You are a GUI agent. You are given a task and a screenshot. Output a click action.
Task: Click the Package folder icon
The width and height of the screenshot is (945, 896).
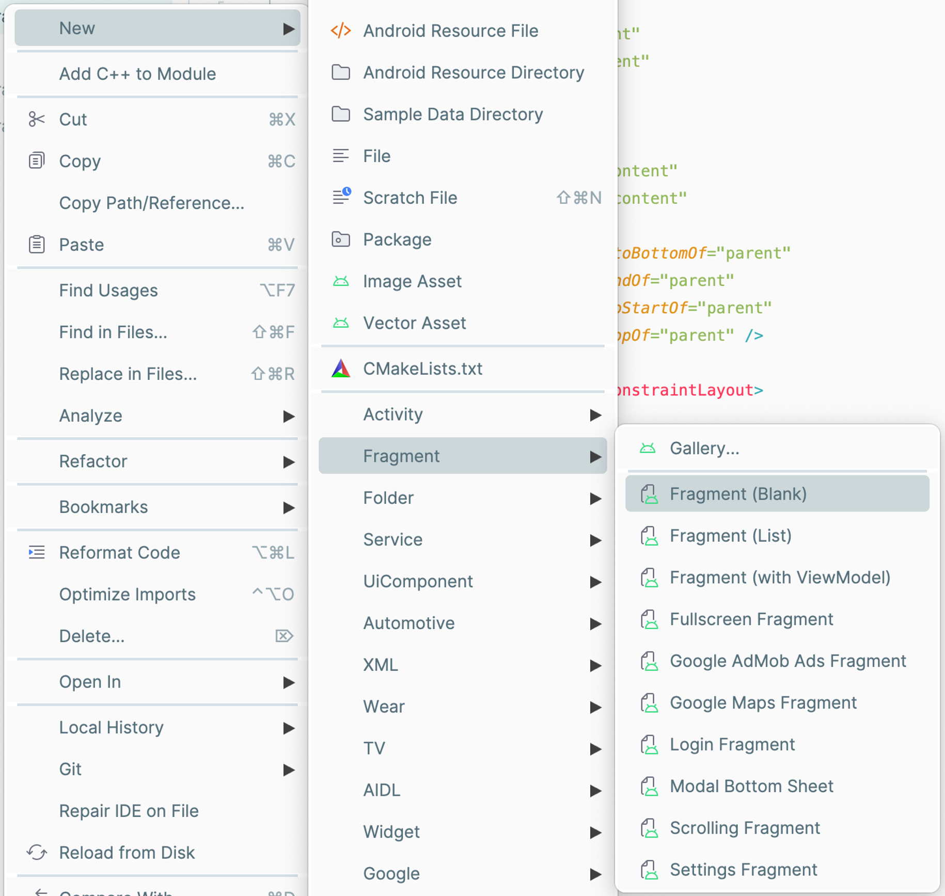coord(341,239)
